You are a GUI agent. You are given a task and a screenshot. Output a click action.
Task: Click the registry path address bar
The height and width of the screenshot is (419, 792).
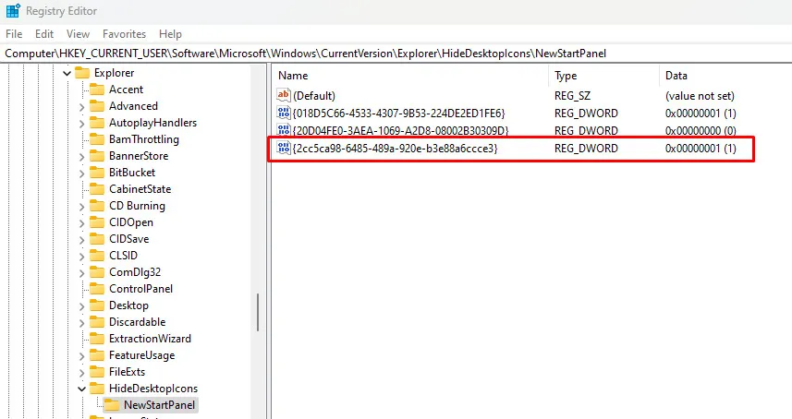point(396,54)
